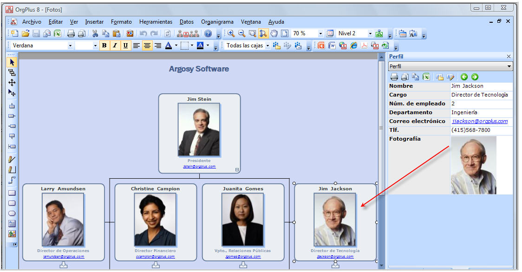This screenshot has height=272, width=522.
Task: Open the Verdana font dropdown
Action: pyautogui.click(x=70, y=45)
